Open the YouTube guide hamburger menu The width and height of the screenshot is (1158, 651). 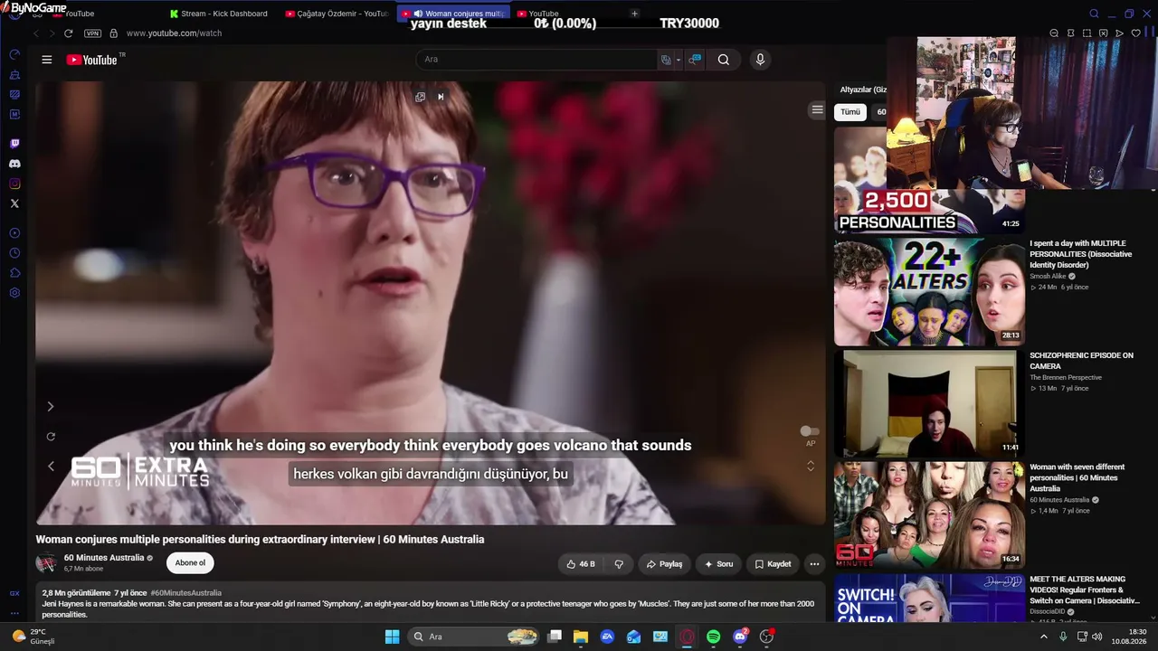click(x=47, y=60)
